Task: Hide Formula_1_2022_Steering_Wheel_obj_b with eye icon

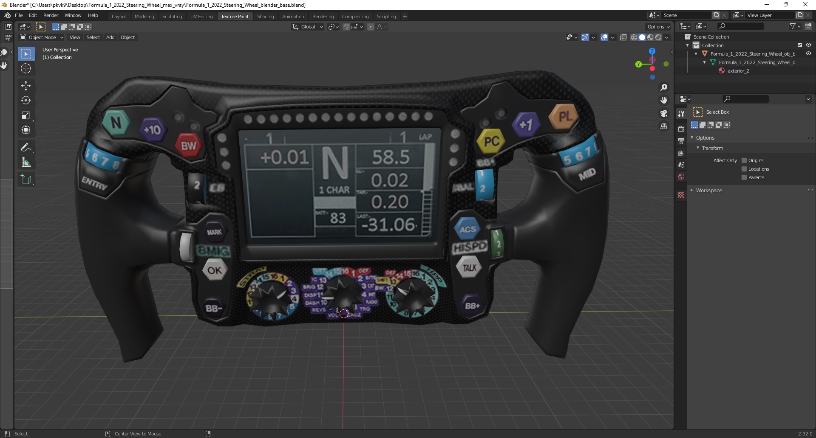Action: click(x=808, y=53)
